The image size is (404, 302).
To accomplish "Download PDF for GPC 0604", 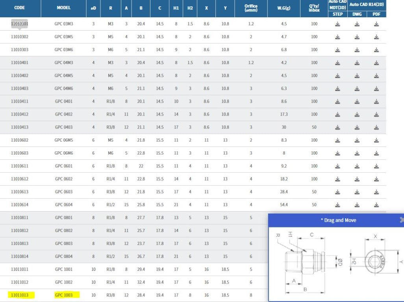I will [x=376, y=205].
